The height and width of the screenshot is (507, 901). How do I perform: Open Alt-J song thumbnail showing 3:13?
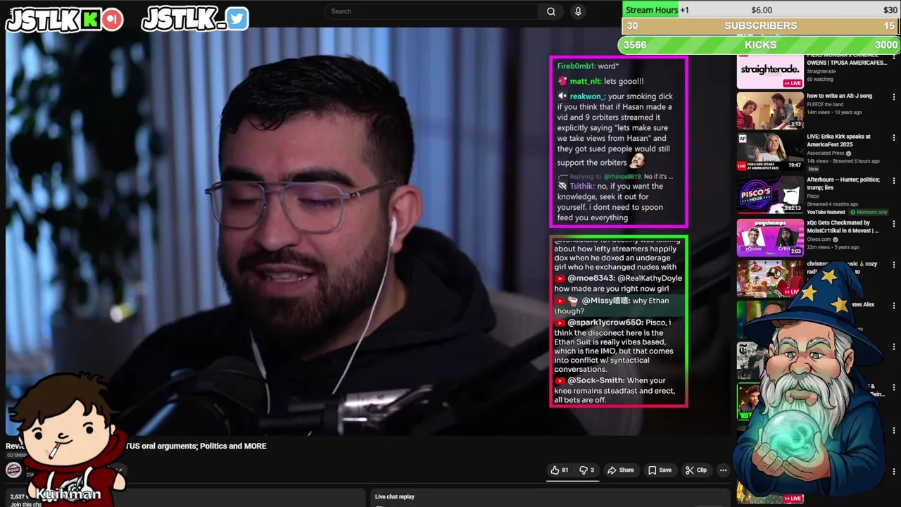(770, 110)
